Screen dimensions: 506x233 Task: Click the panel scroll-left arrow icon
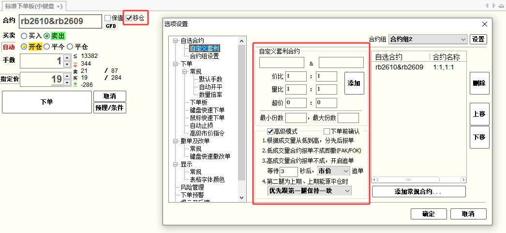pos(487,5)
